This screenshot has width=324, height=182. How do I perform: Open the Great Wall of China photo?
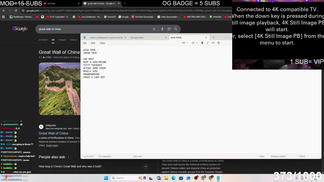pos(59,89)
